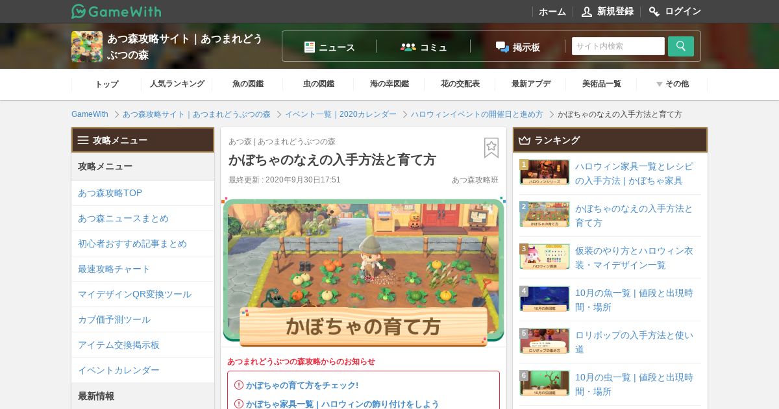Click the user icon beside 新規登録
The height and width of the screenshot is (409, 779).
587,12
